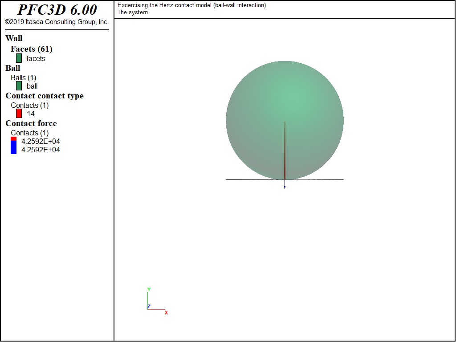Click the blue force arrow below the wall

click(x=285, y=184)
